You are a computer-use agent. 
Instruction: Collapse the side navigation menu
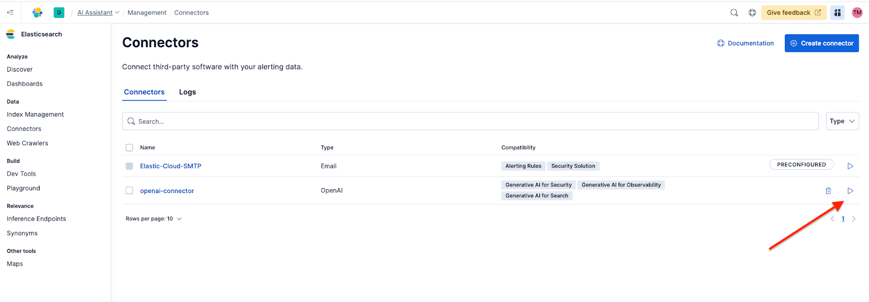pos(10,12)
